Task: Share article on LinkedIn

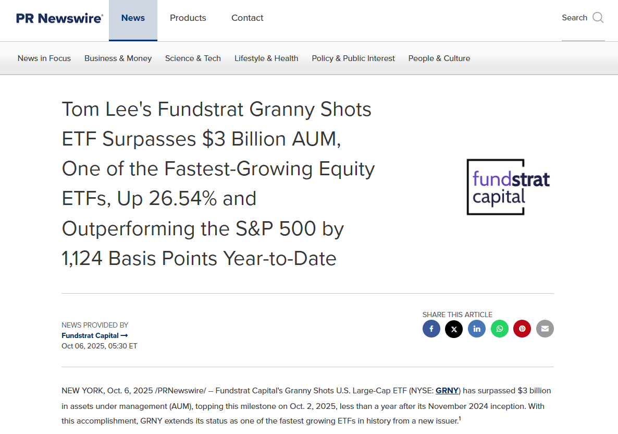Action: point(477,329)
